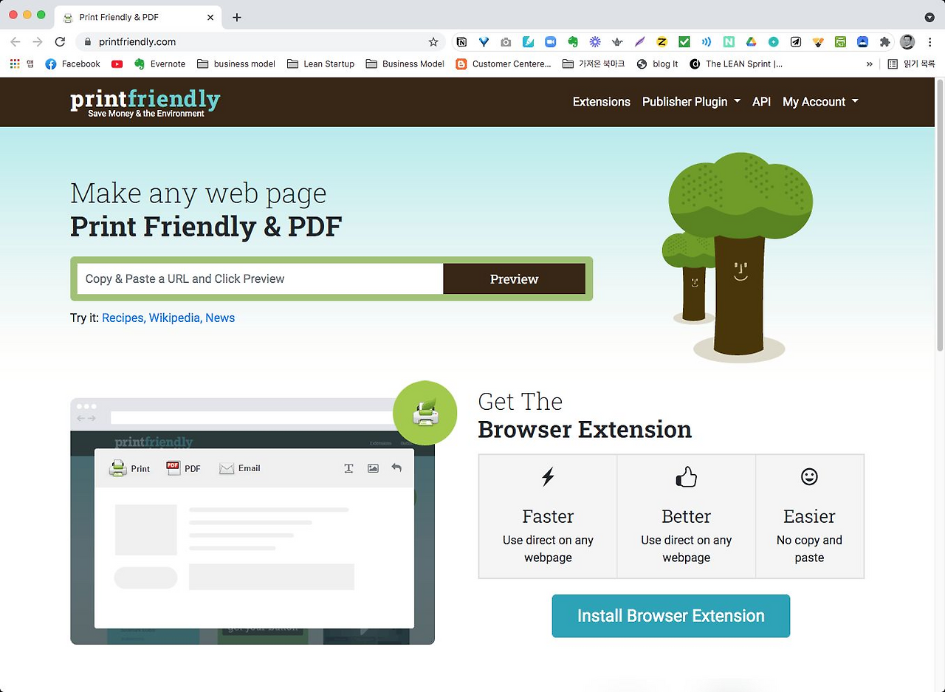Click the Preview button
Screen dimensions: 945x692
point(515,279)
